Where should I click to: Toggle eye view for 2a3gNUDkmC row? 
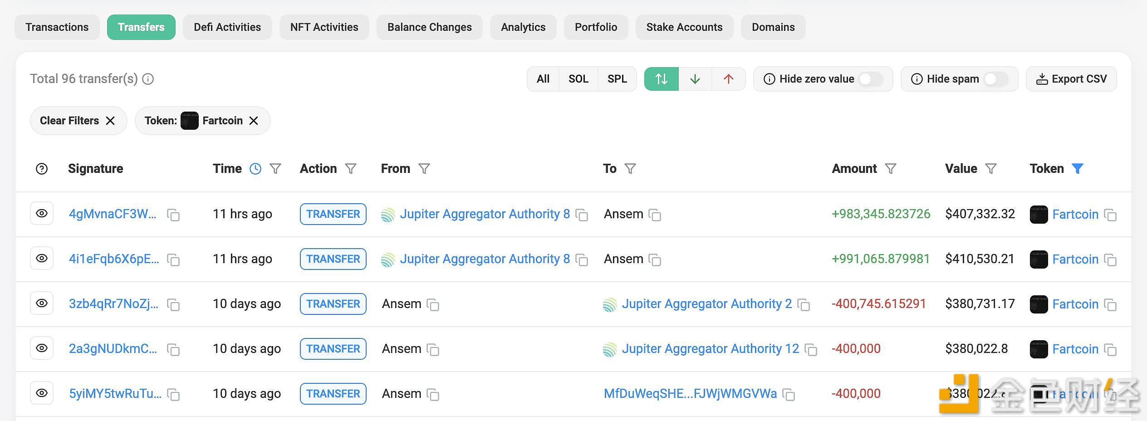[x=42, y=348]
